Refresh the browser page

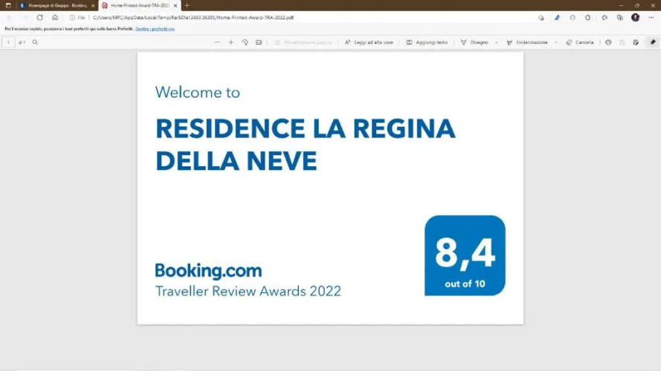(39, 17)
